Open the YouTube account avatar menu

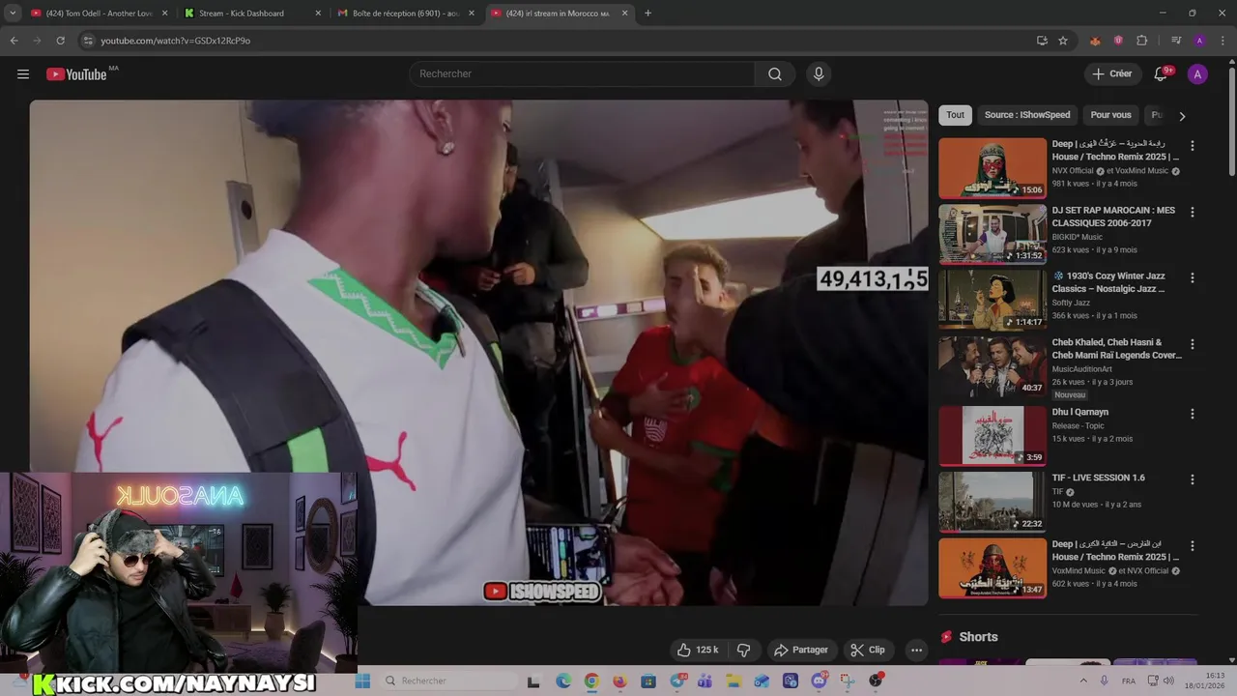[1197, 74]
